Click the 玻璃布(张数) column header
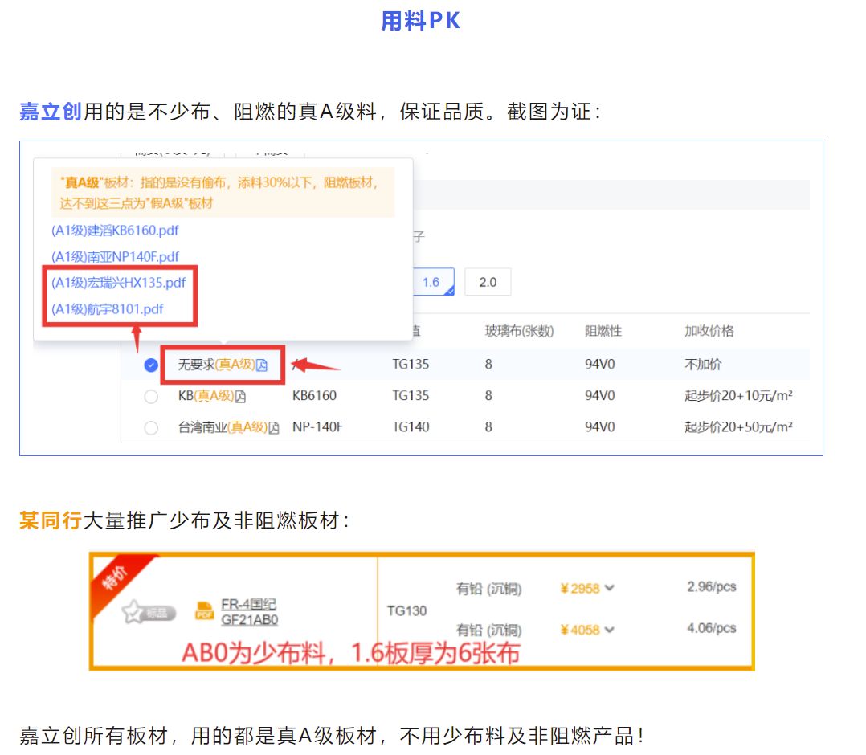This screenshot has width=866, height=755. click(519, 331)
